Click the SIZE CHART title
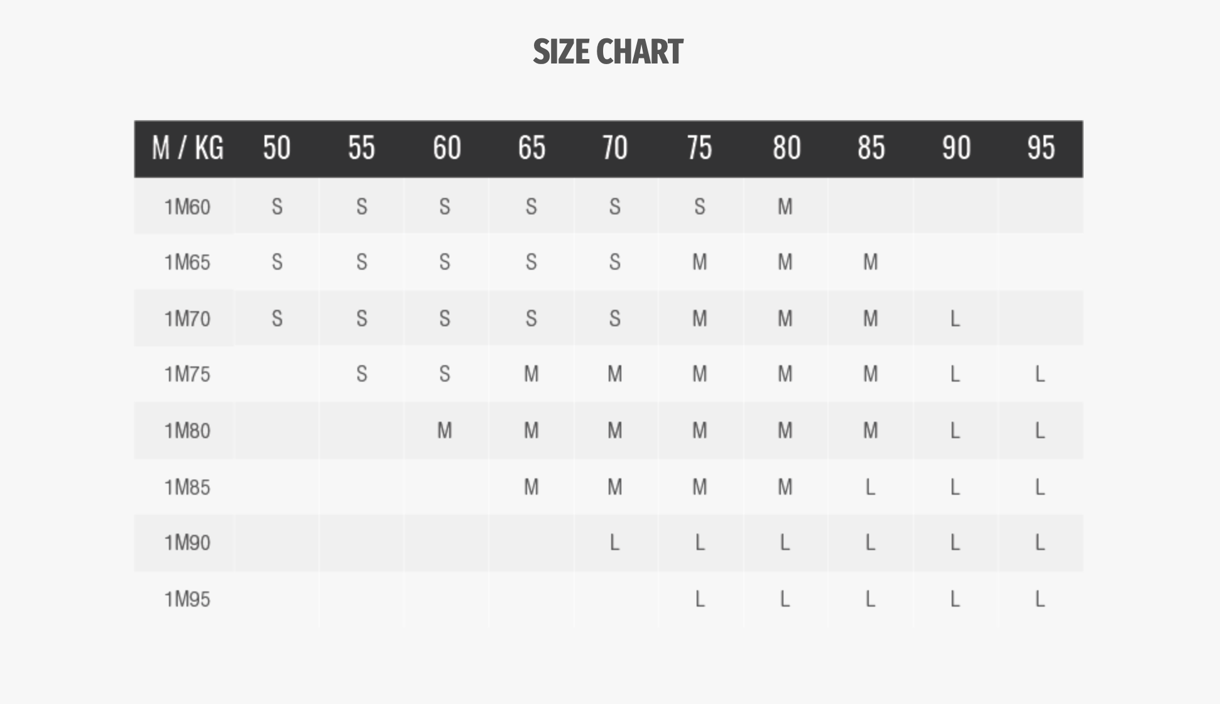 pos(608,52)
